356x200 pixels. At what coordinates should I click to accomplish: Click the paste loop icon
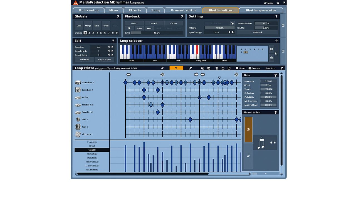(x=209, y=68)
